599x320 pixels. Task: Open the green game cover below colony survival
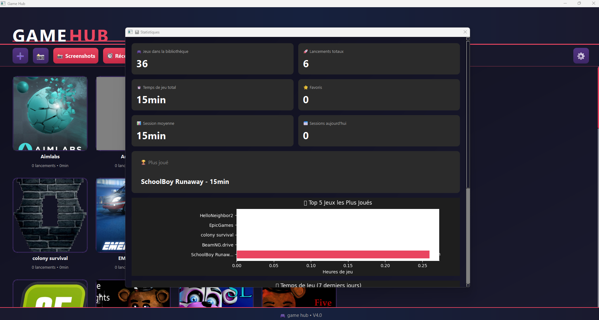tap(50, 293)
